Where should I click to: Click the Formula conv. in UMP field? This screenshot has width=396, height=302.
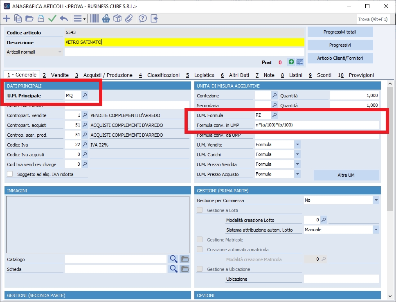tap(316, 125)
